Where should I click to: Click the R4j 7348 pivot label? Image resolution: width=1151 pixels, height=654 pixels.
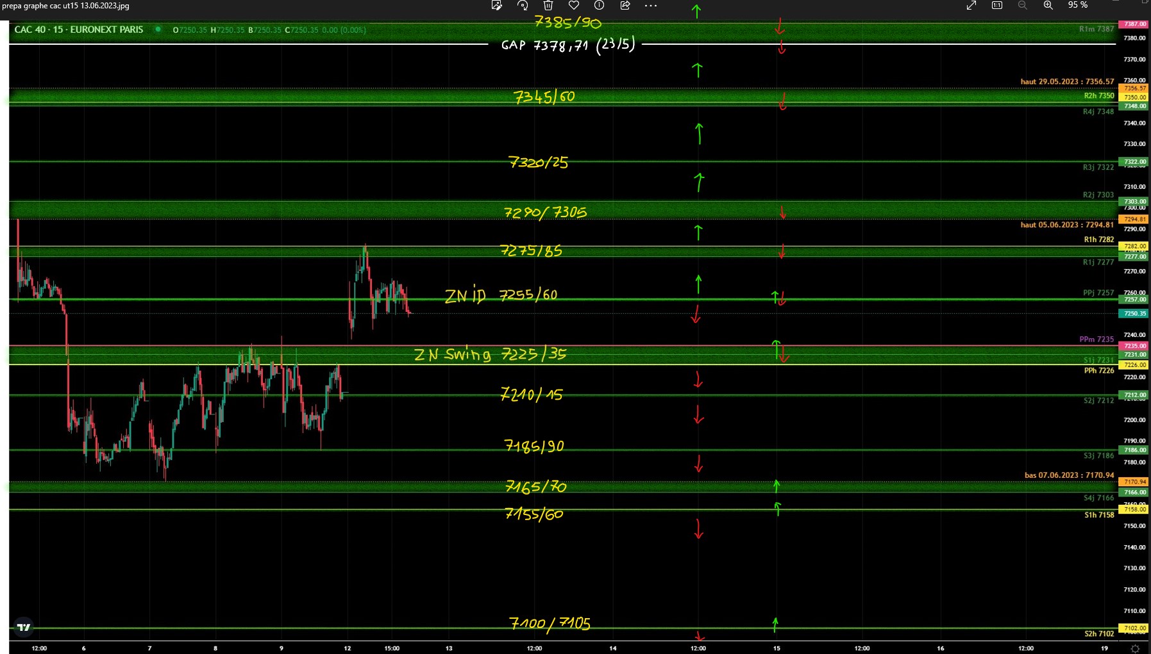[1098, 111]
